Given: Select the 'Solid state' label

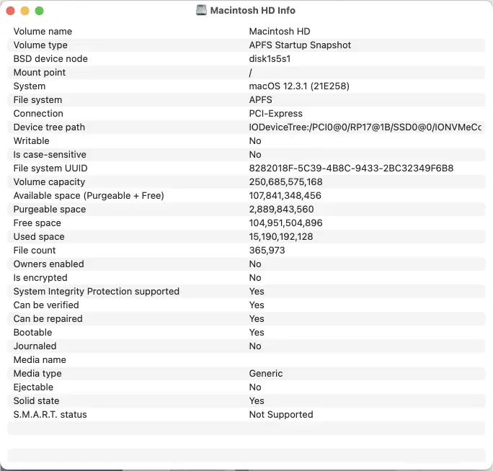Looking at the screenshot, I should point(37,401).
